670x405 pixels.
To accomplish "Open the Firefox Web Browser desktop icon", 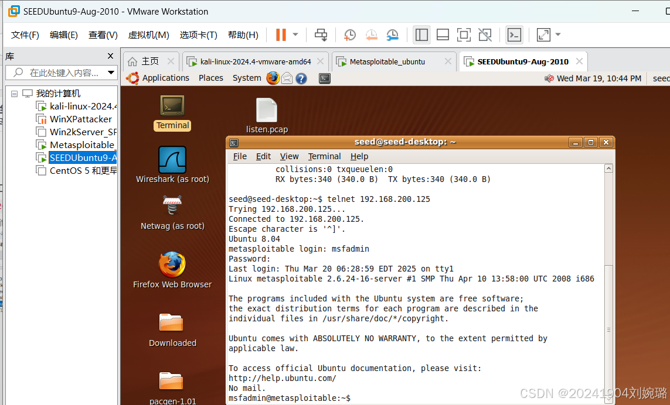I will [x=172, y=270].
